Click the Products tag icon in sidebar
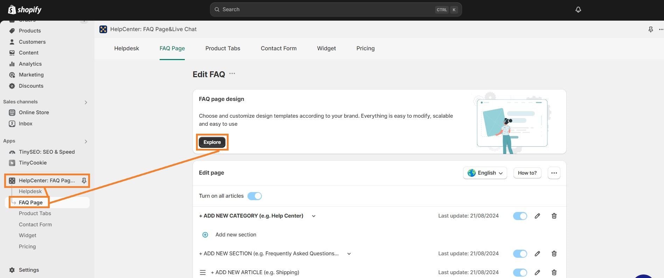664x278 pixels. pyautogui.click(x=12, y=31)
